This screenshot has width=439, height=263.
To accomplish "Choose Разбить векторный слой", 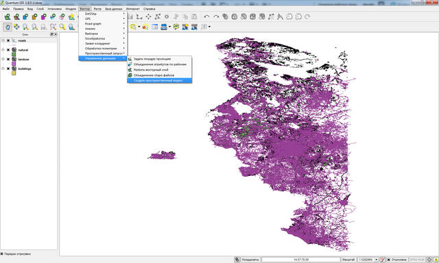I will point(160,70).
